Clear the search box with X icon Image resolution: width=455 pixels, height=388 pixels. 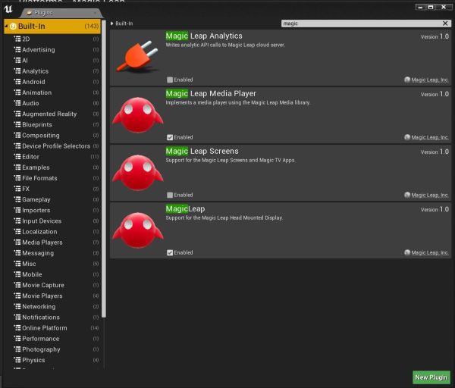pyautogui.click(x=445, y=23)
